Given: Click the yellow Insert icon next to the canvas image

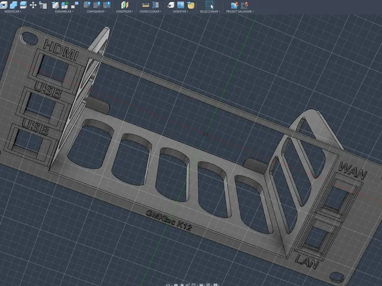Looking at the screenshot, I should [x=191, y=5].
